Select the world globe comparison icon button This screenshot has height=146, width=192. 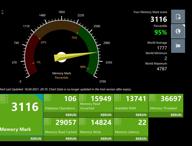[178, 31]
